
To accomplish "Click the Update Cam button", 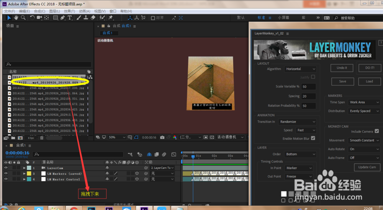I will click(367, 167).
